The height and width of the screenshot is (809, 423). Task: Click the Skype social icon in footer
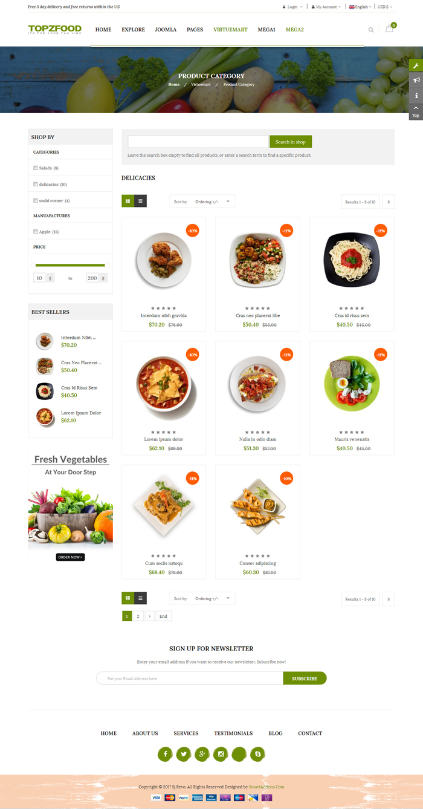pyautogui.click(x=258, y=754)
